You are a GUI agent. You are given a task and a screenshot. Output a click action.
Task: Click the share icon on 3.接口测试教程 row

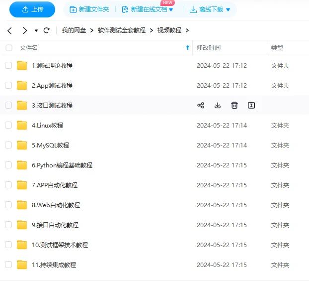[x=201, y=105]
